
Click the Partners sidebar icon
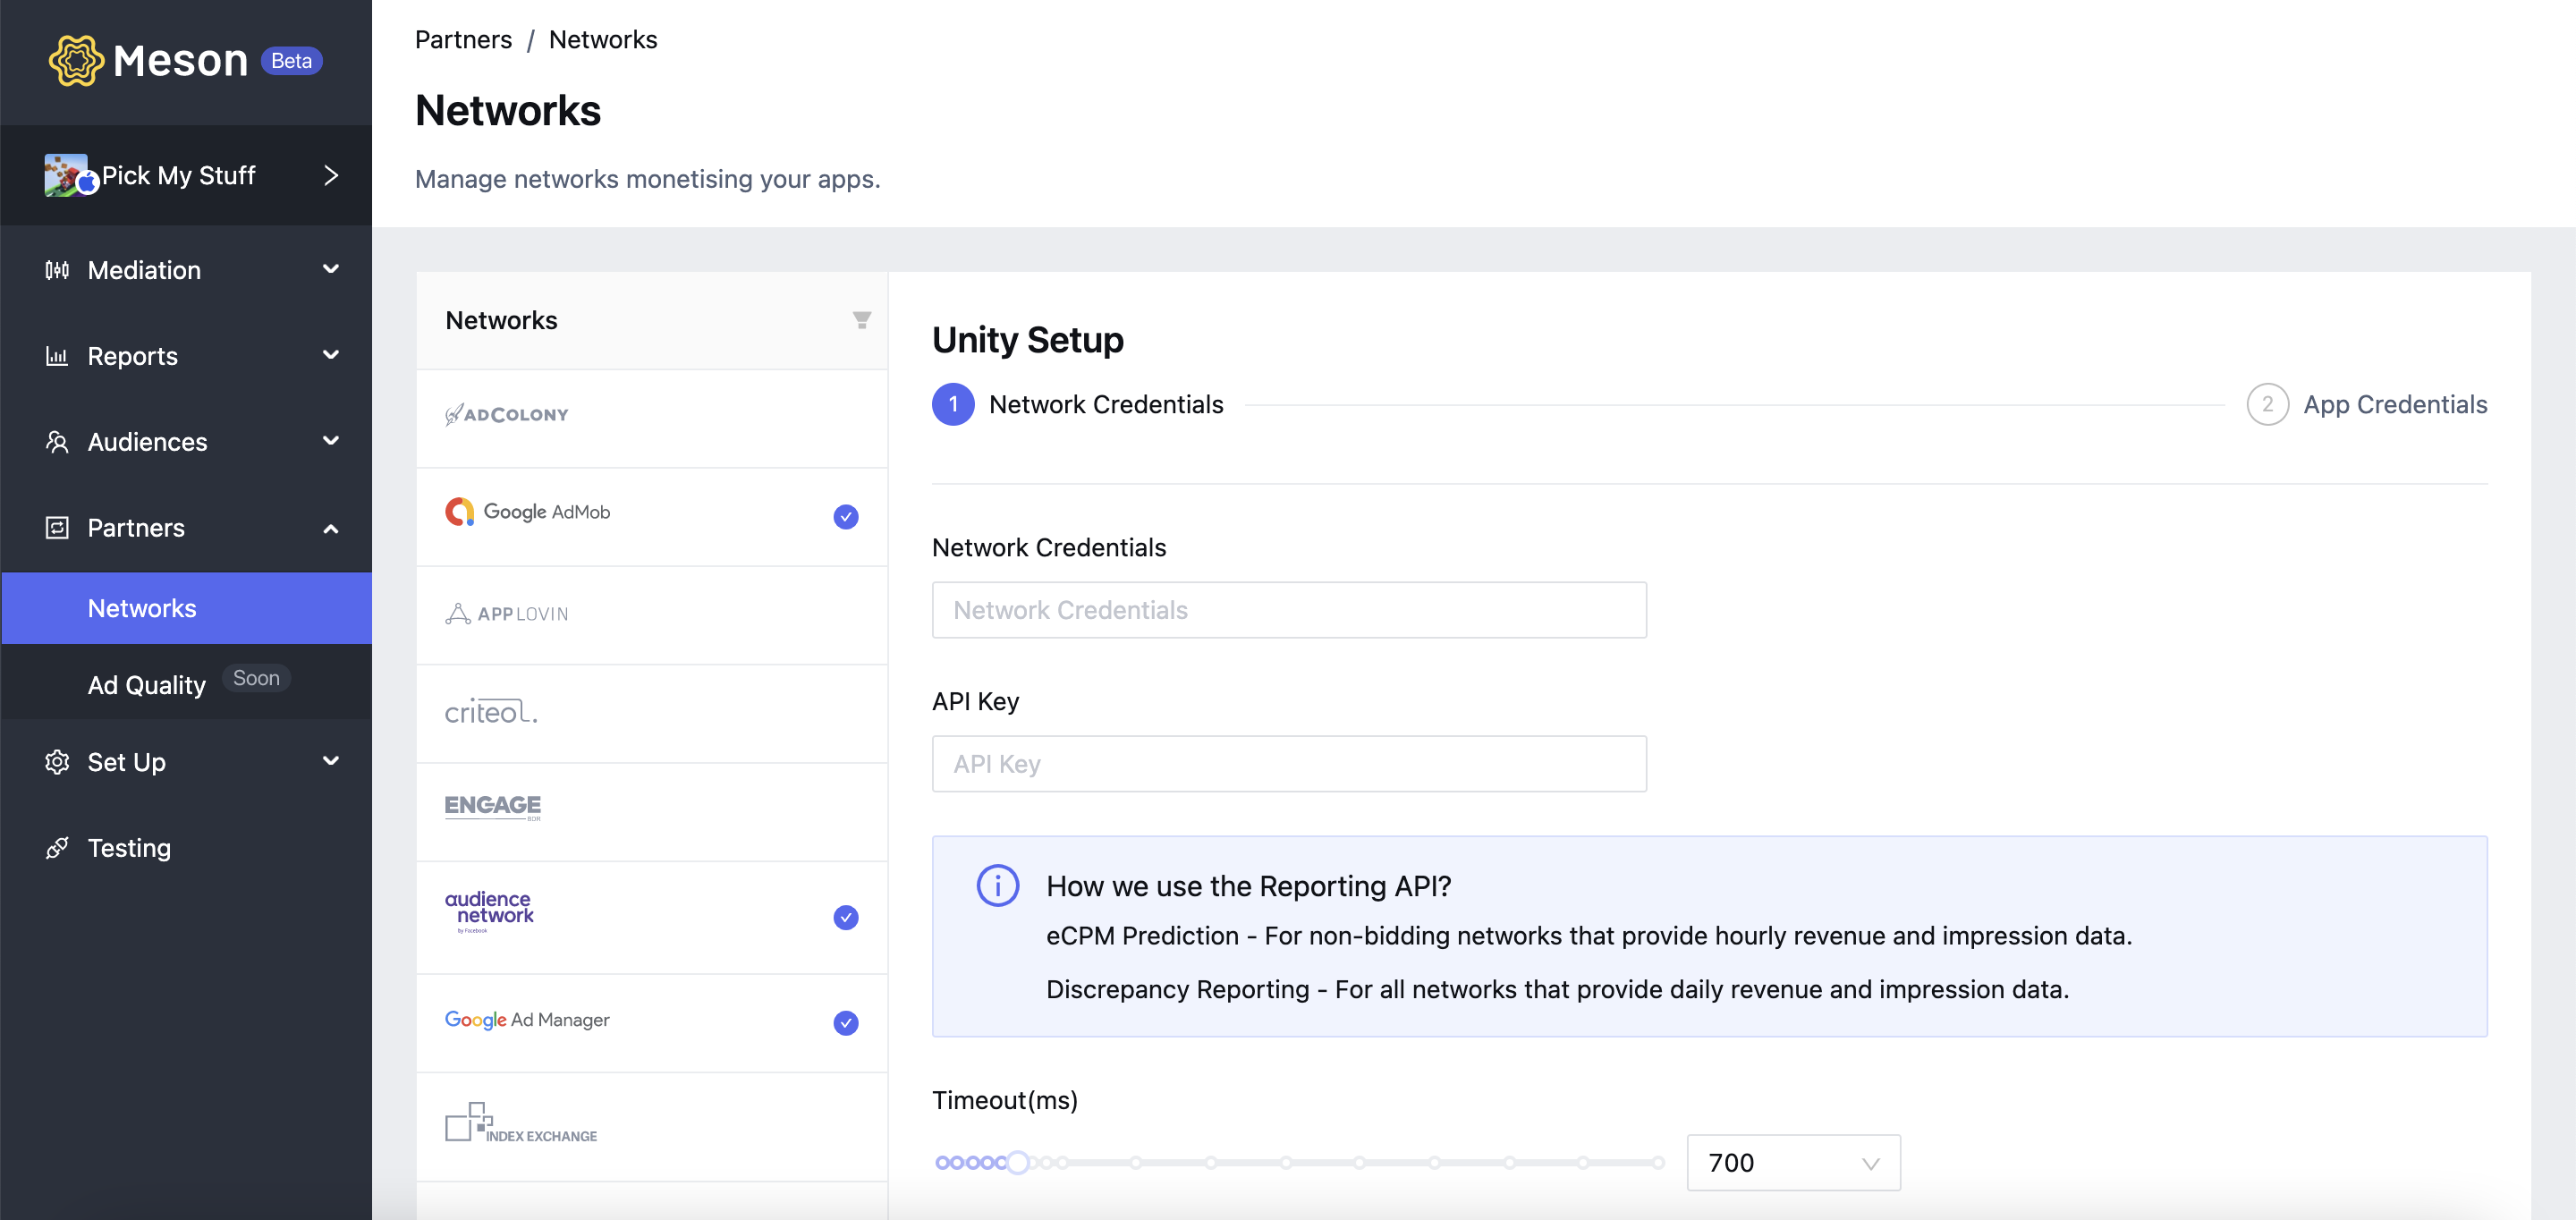[x=57, y=528]
